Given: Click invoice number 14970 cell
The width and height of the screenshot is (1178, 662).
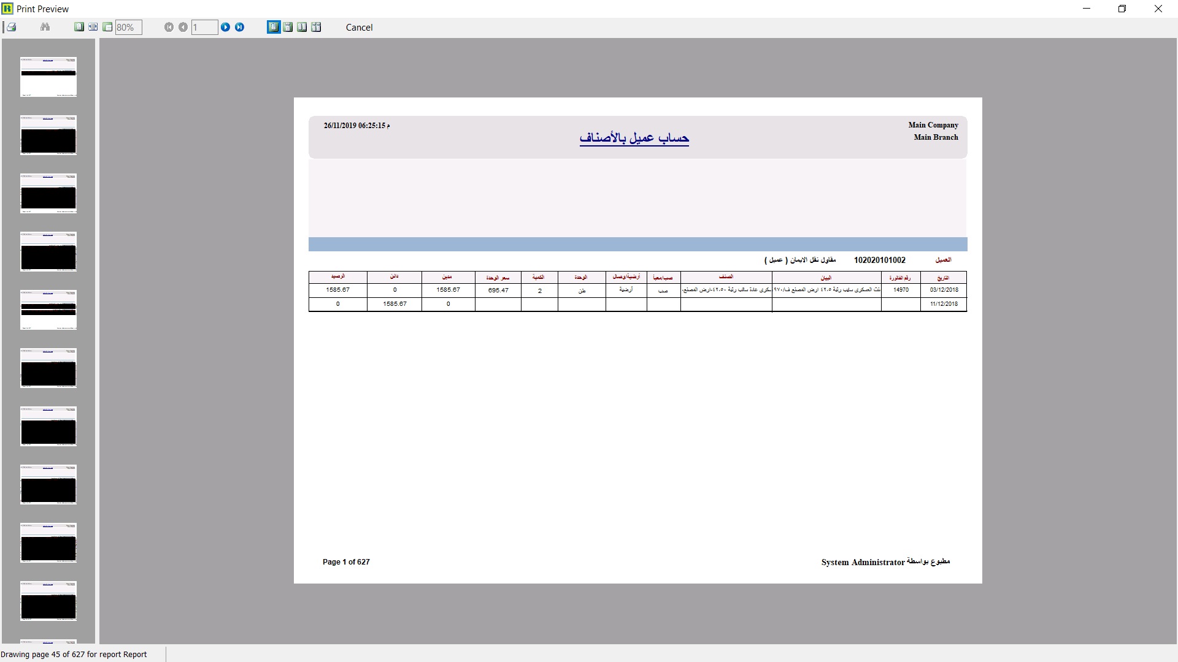Looking at the screenshot, I should pos(901,290).
